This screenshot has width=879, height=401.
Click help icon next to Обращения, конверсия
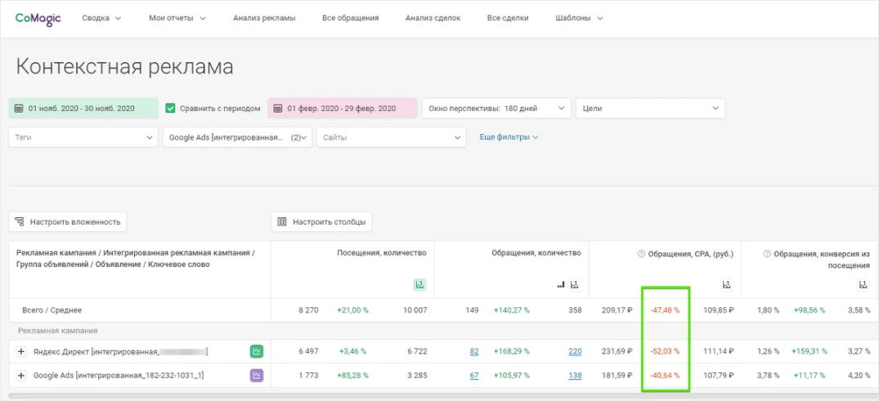pos(767,254)
